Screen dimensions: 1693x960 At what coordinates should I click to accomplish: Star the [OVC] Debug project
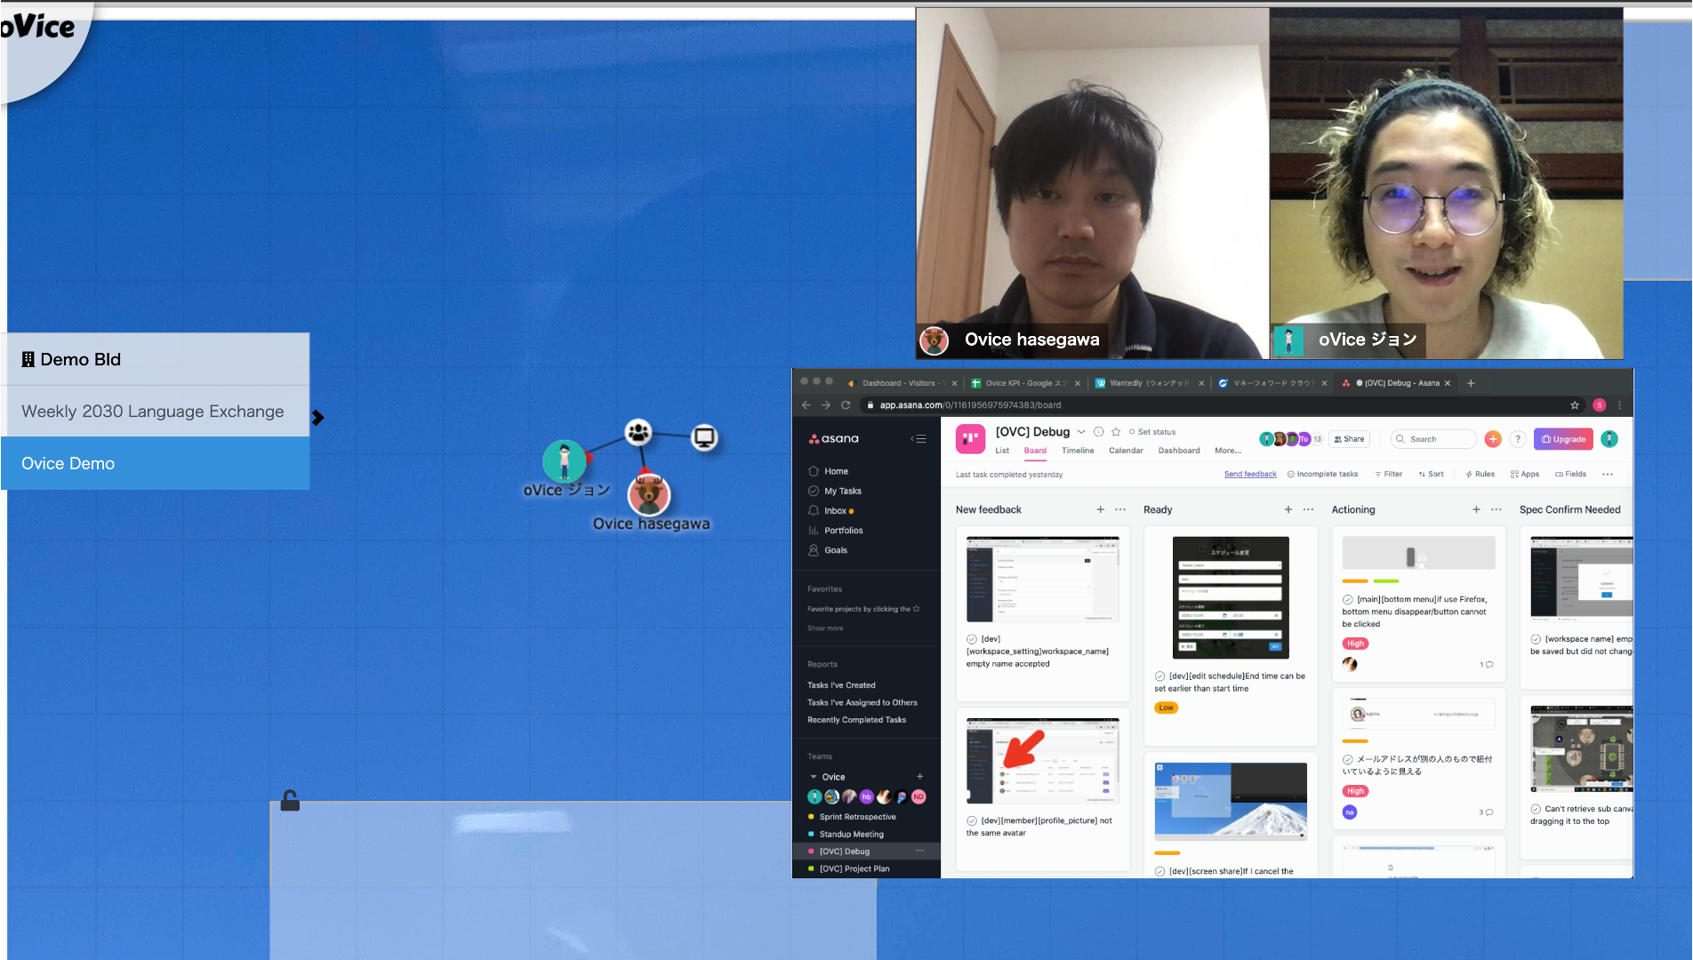click(x=1116, y=432)
